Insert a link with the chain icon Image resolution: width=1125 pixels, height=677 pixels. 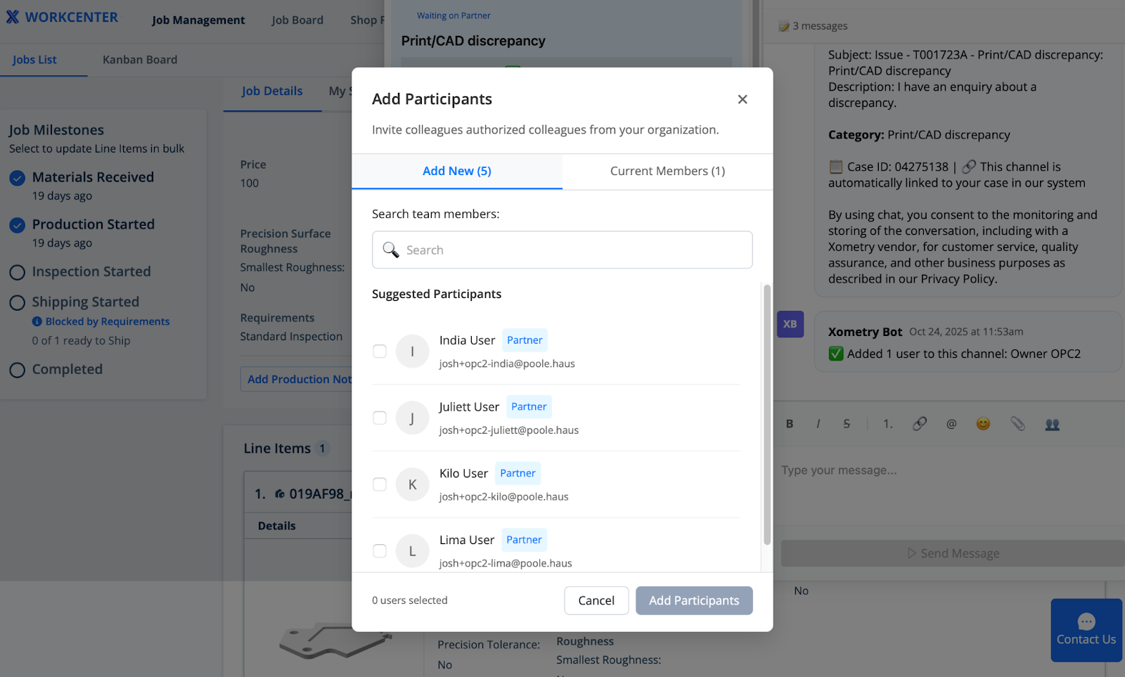pos(920,423)
